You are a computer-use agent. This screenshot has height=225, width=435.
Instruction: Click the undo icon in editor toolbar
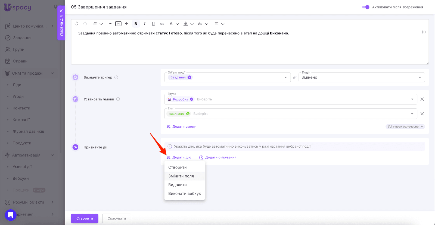coord(76,24)
